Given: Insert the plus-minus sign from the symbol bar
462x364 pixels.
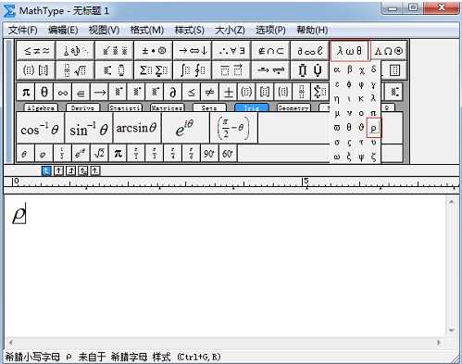Looking at the screenshot, I should click(229, 92).
